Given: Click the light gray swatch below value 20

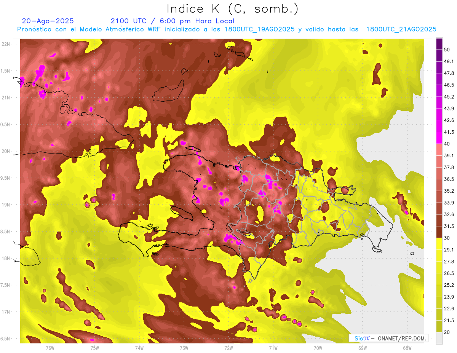Looking at the screenshot, I should 439,338.
